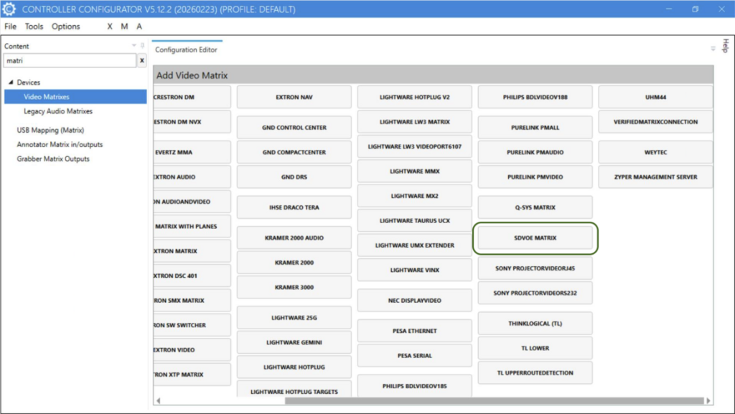Select Legacy Audio Matrixes in the tree
Screen dimensions: 735x414
(57, 111)
